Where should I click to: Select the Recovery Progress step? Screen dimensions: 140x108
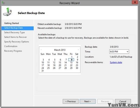coord(13,51)
